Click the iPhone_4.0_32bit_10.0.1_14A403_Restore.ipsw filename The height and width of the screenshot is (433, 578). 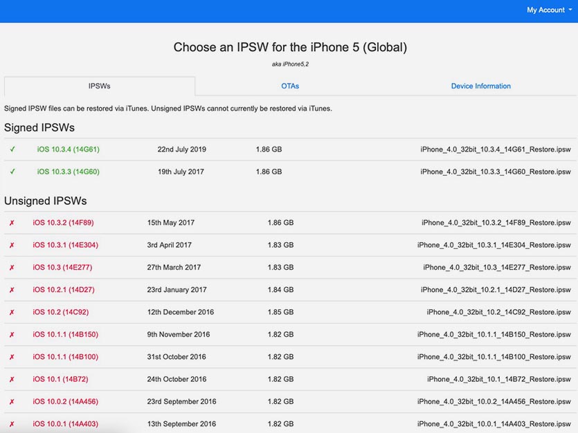(x=494, y=424)
